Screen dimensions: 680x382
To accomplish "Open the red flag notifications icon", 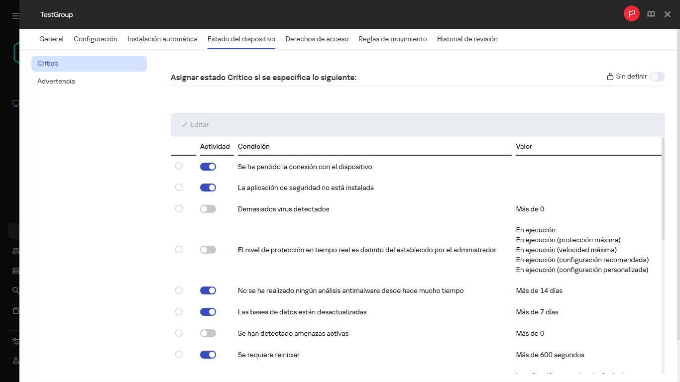I will 631,14.
